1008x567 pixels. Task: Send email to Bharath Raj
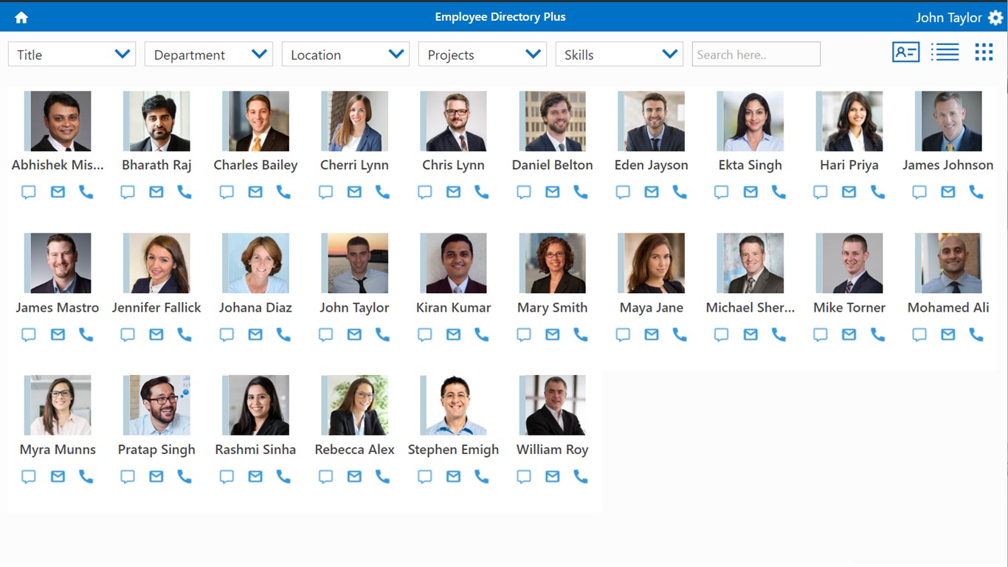pyautogui.click(x=156, y=193)
